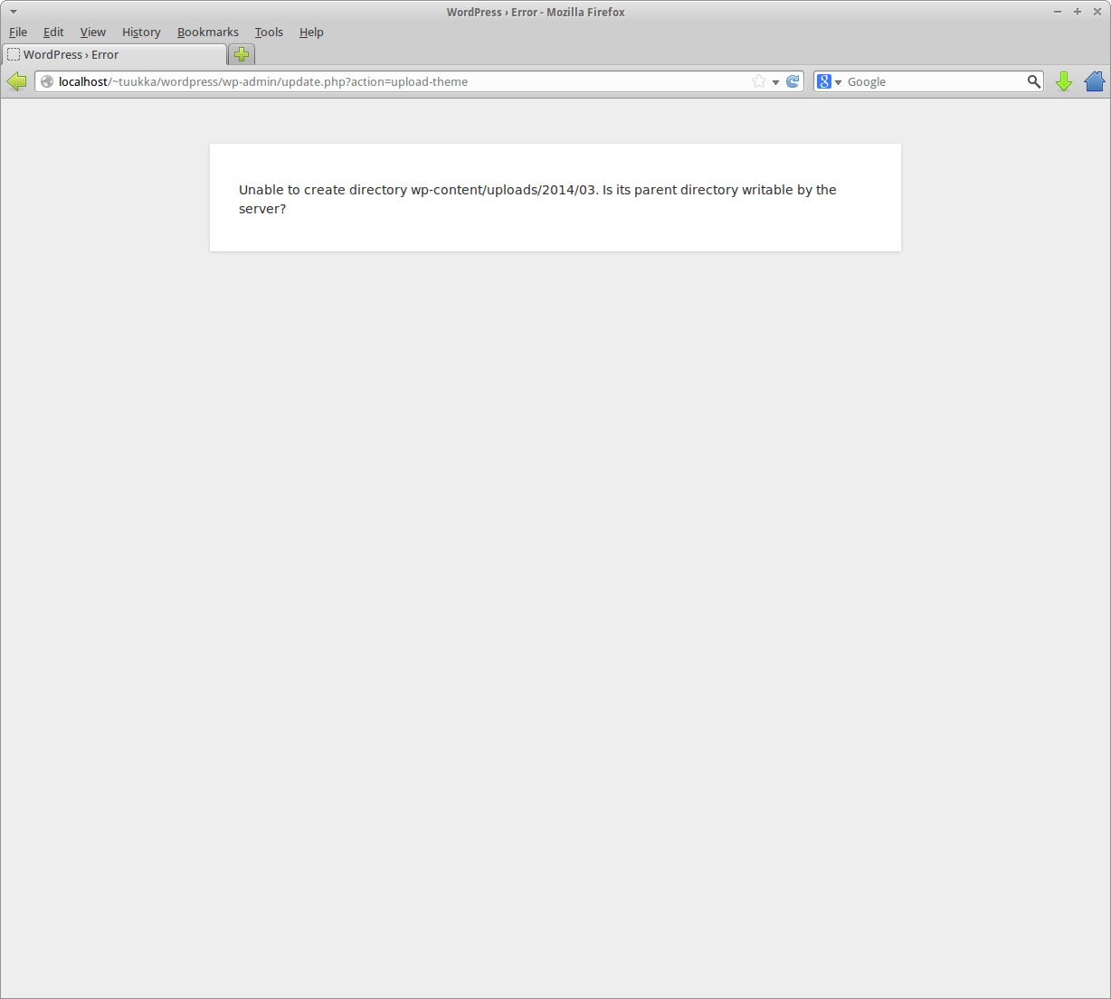Image resolution: width=1111 pixels, height=999 pixels.
Task: Click the globe site identity icon
Action: [47, 81]
